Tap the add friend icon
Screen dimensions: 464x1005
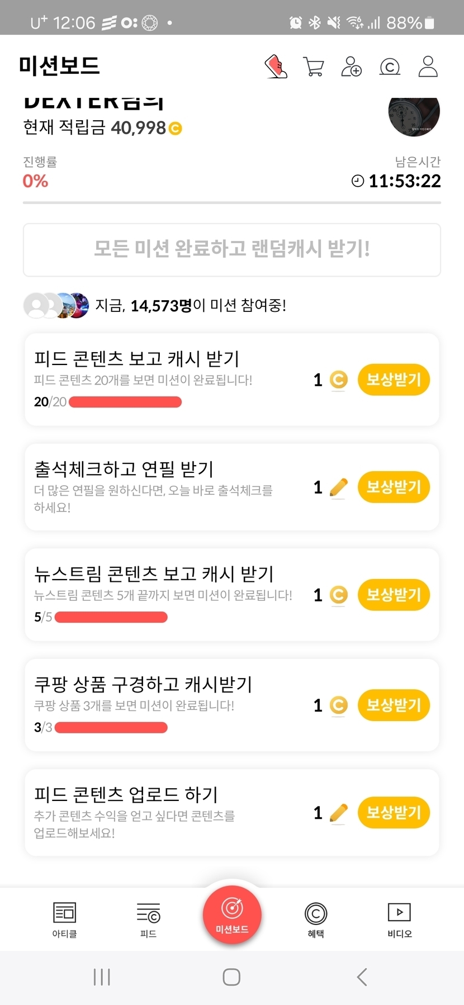point(352,67)
